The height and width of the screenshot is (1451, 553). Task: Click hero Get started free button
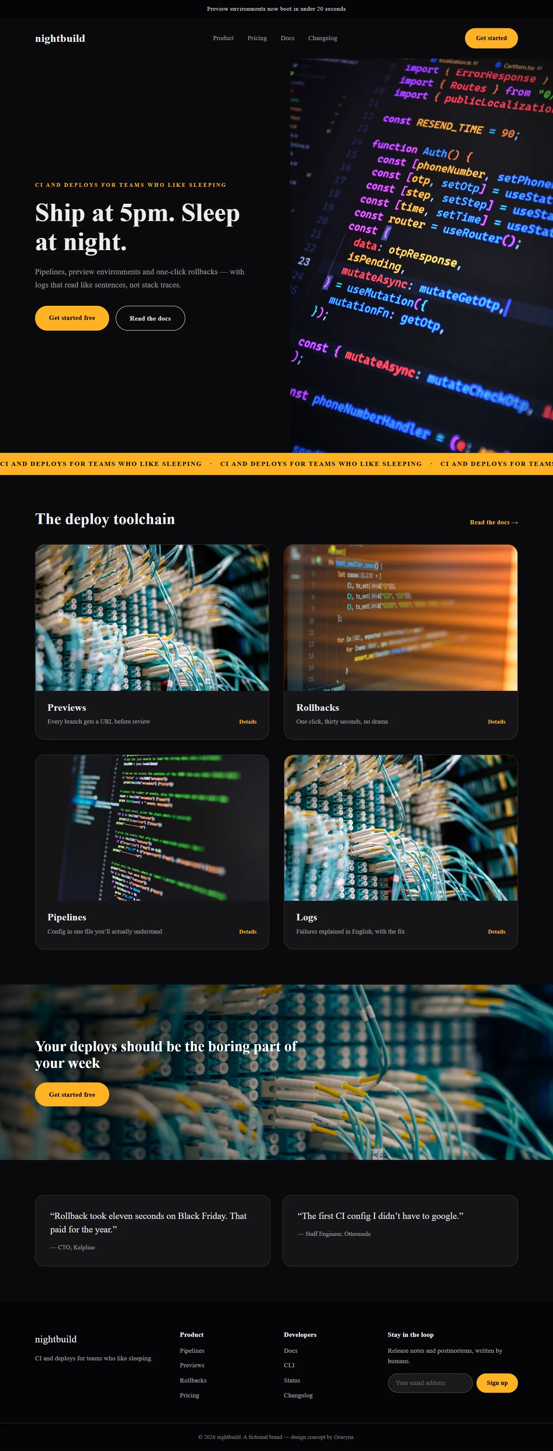pyautogui.click(x=72, y=318)
